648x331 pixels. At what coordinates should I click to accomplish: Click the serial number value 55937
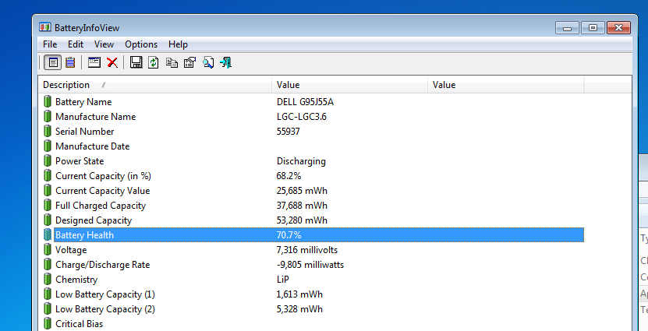point(288,132)
